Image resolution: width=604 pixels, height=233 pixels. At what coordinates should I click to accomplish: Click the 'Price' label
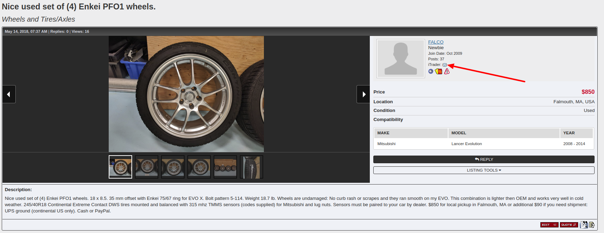point(379,92)
